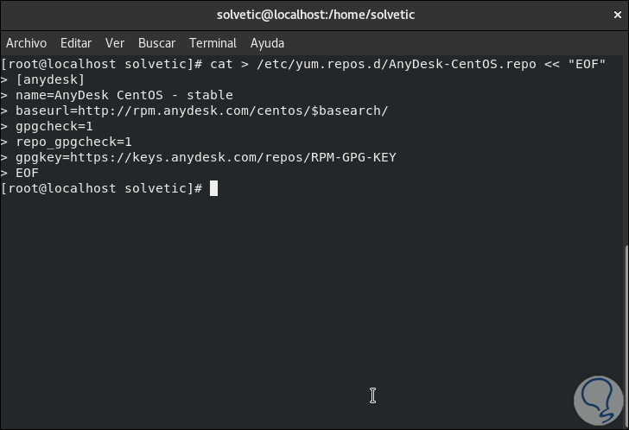The width and height of the screenshot is (629, 430).
Task: Open the Archivo menu
Action: click(x=26, y=43)
